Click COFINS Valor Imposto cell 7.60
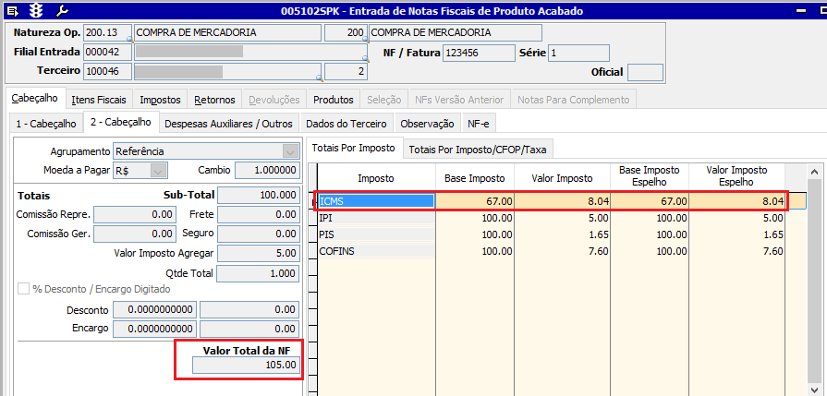This screenshot has height=396, width=827. point(562,251)
